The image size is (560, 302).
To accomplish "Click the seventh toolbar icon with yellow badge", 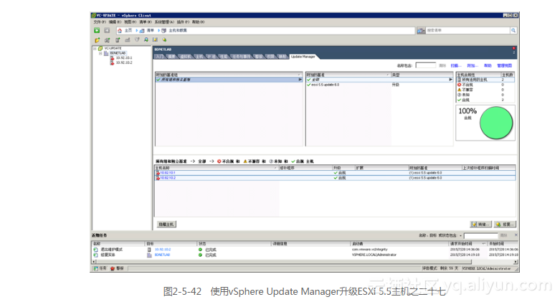I will click(x=155, y=40).
